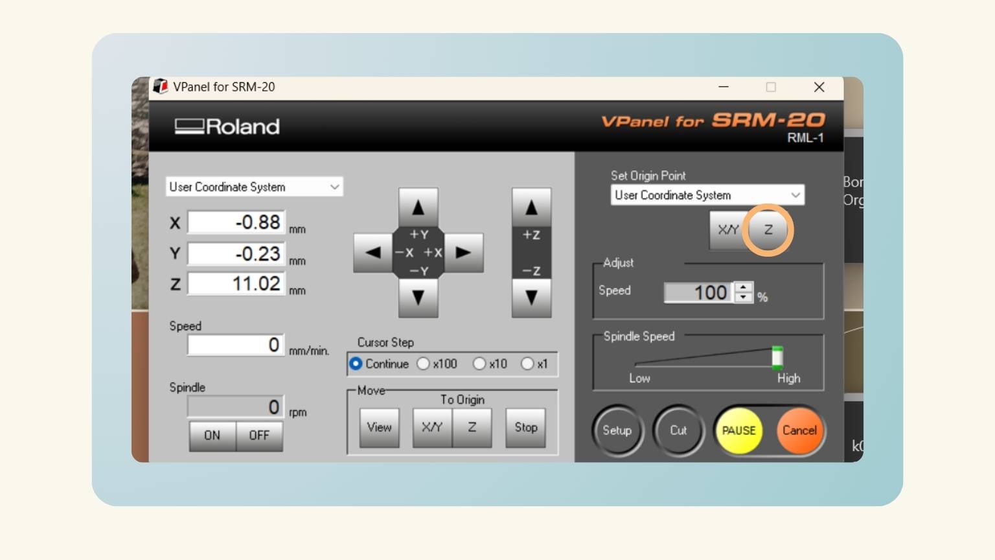The height and width of the screenshot is (560, 995).
Task: Move the tool left with the -X arrow
Action: (373, 252)
